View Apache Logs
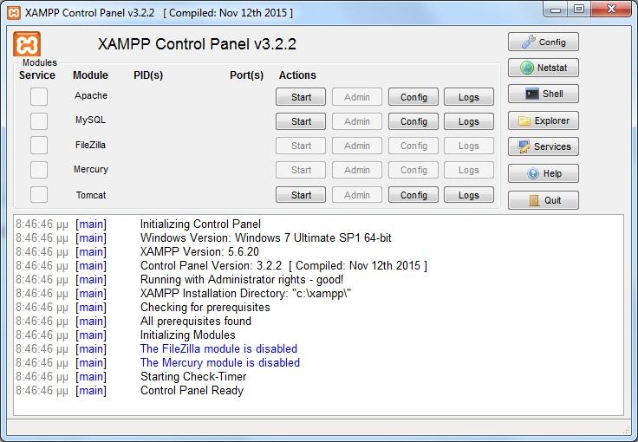Screen dimensions: 638x442 469,97
